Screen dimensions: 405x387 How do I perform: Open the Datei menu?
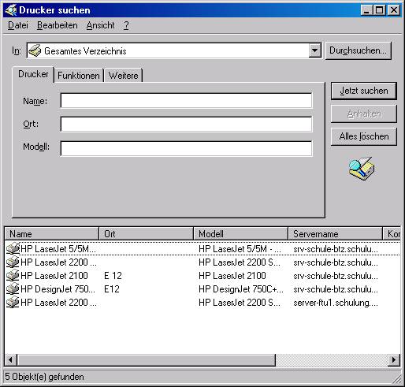point(18,25)
